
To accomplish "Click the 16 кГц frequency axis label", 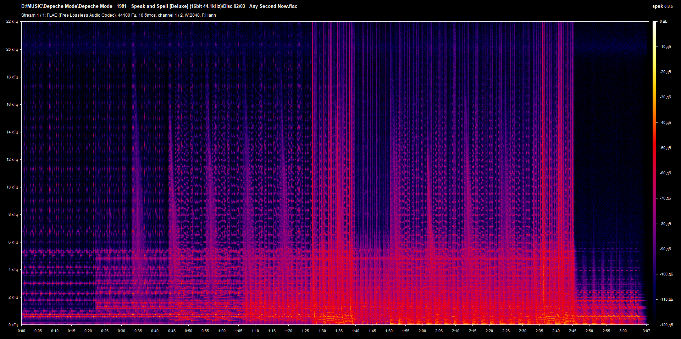I will pos(12,104).
